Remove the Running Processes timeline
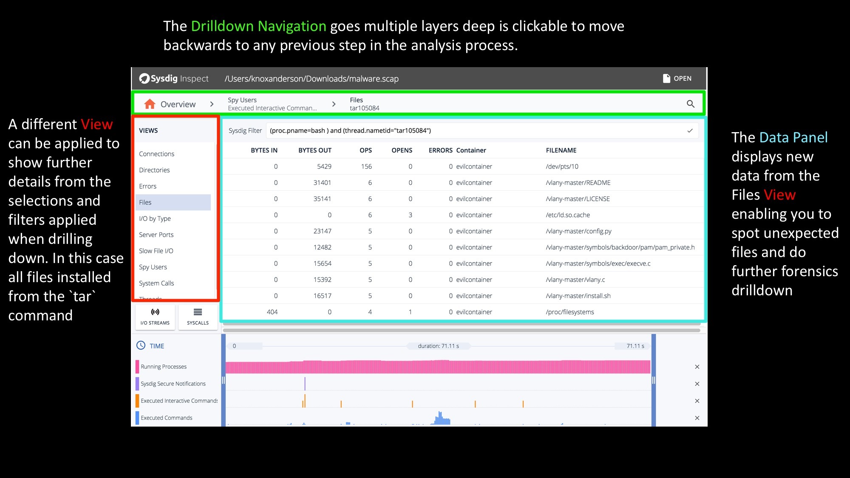The height and width of the screenshot is (478, 850). click(x=697, y=367)
